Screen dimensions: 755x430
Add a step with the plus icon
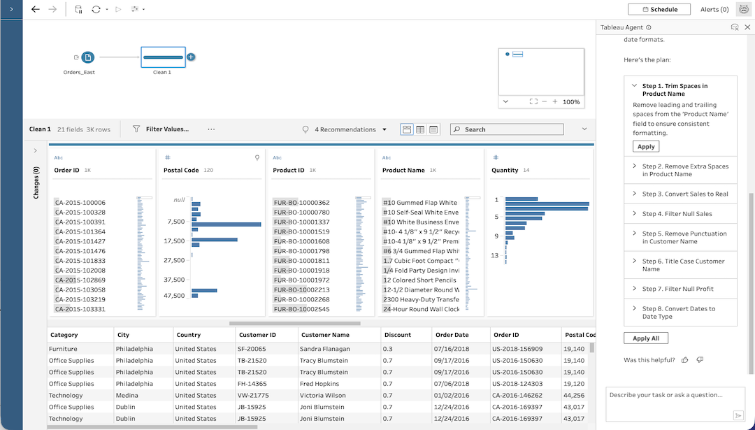pyautogui.click(x=191, y=57)
